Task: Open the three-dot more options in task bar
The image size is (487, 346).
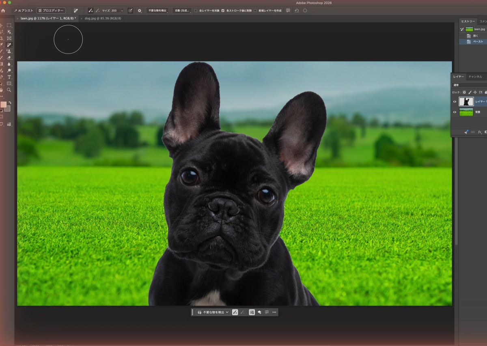Action: 274,312
